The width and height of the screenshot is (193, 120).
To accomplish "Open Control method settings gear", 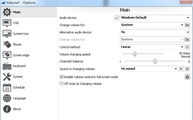I will (x=187, y=47).
